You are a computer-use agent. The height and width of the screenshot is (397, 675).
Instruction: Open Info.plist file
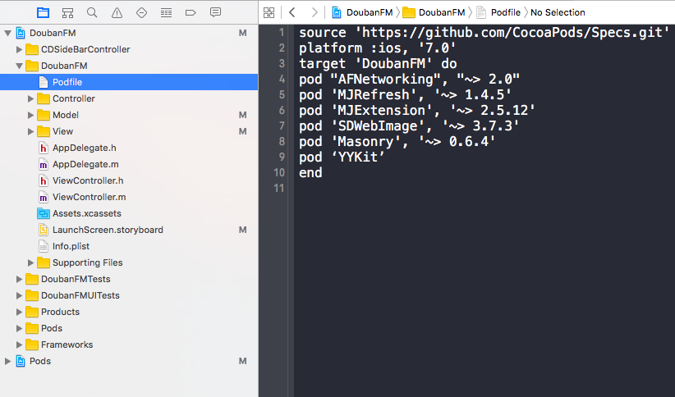129,246
